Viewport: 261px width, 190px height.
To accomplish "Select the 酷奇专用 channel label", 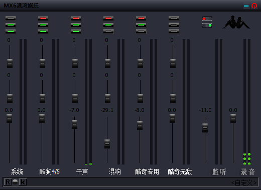I will (147, 171).
